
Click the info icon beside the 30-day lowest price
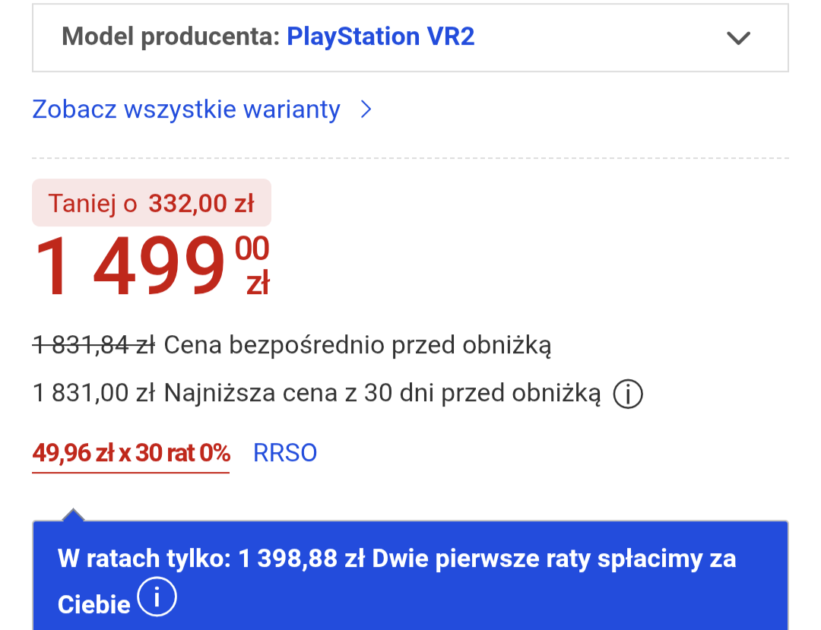point(628,394)
